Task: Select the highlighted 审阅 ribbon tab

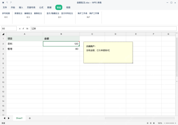Action: (59, 8)
